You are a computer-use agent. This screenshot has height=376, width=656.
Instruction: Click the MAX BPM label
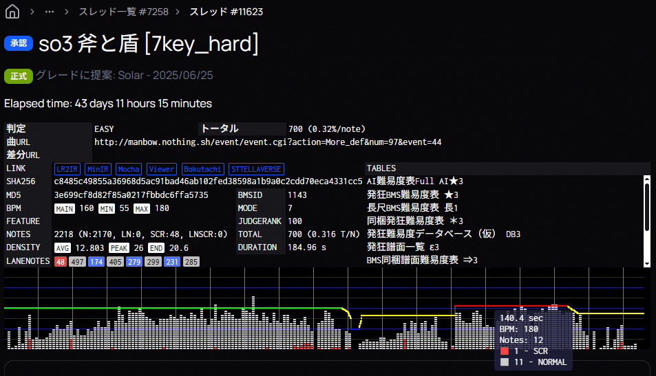point(142,208)
